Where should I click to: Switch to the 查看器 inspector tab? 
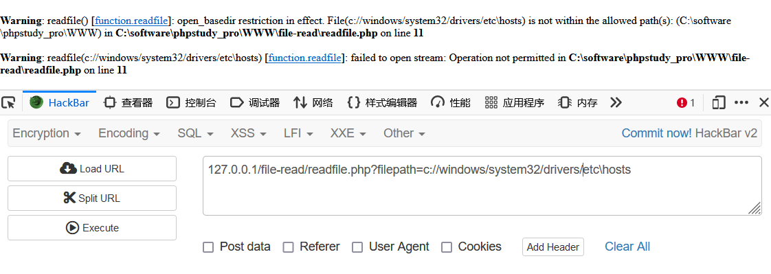128,102
